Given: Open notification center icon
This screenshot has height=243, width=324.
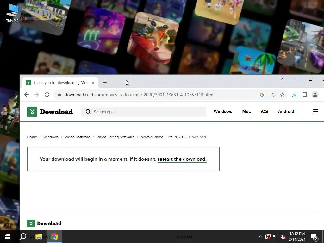Looking at the screenshot, I should [314, 237].
